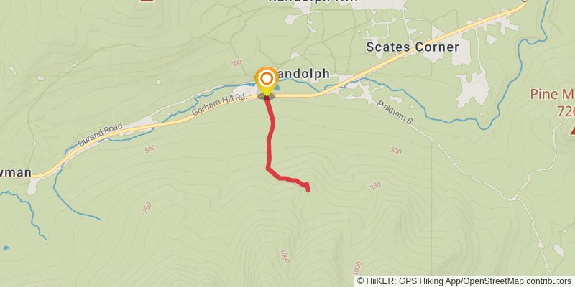Click the Pine Mountain name label
Viewport: 575px width, 287px height.
coord(552,102)
